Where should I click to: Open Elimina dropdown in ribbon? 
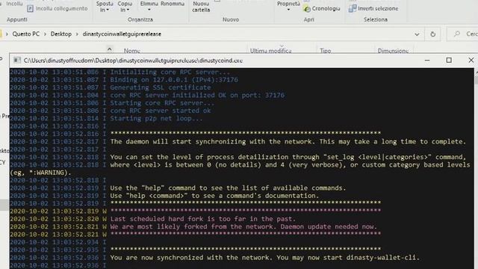click(149, 6)
